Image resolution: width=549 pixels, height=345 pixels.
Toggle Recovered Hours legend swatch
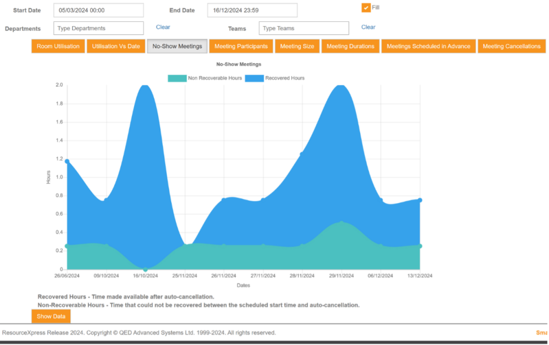pyautogui.click(x=255, y=78)
